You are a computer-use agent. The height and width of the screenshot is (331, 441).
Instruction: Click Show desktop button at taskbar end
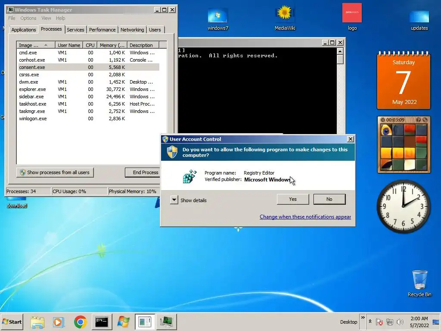pos(436,322)
